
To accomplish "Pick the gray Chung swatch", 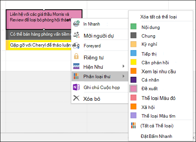I will [x=133, y=35].
